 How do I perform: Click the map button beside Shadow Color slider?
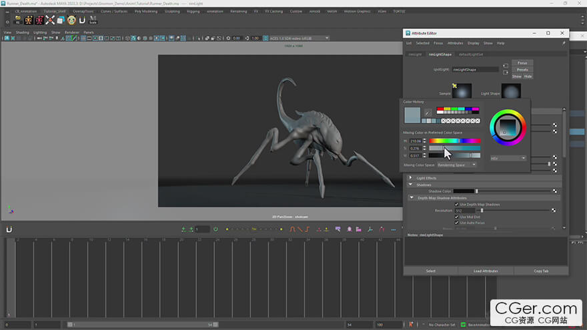point(554,191)
